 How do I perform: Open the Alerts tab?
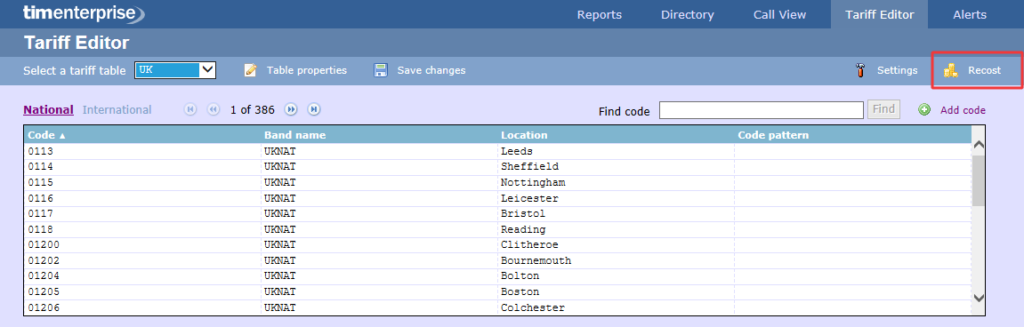point(970,14)
